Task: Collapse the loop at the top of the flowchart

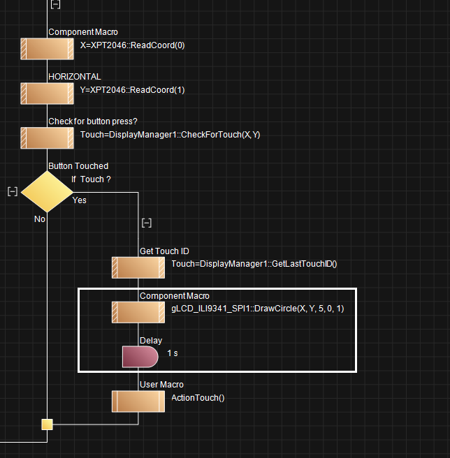Action: click(x=56, y=4)
